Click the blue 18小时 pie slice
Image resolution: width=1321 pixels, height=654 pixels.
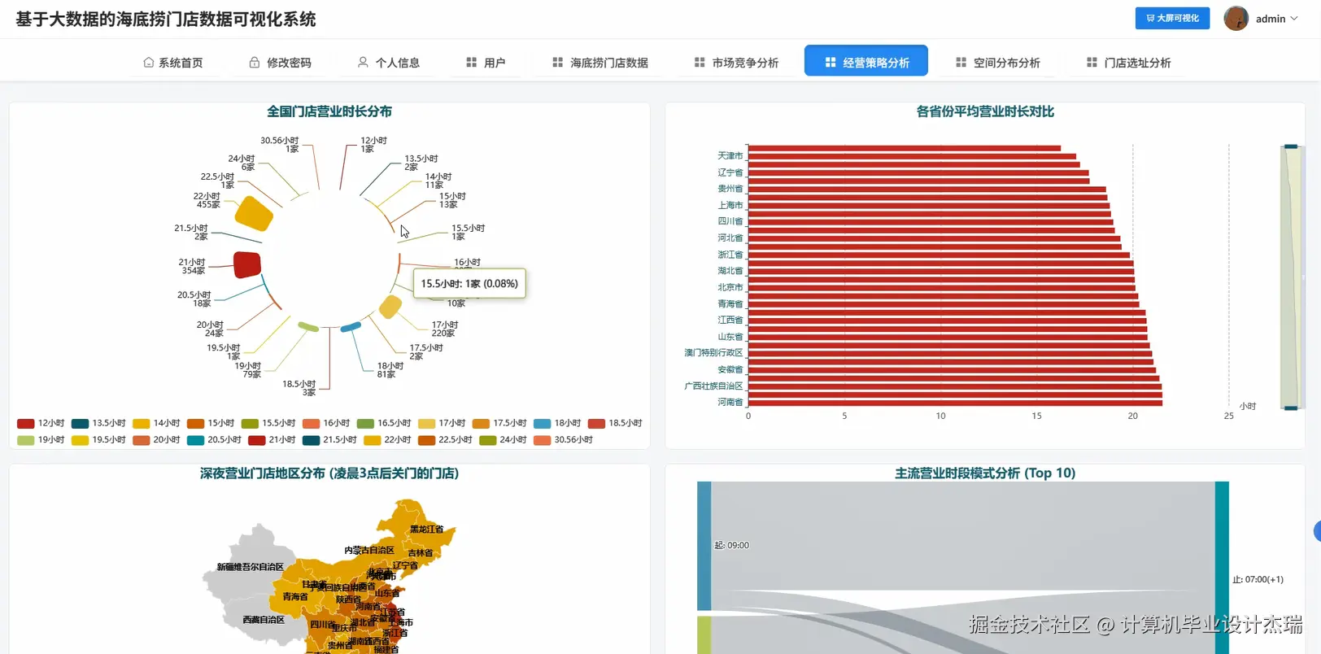351,327
